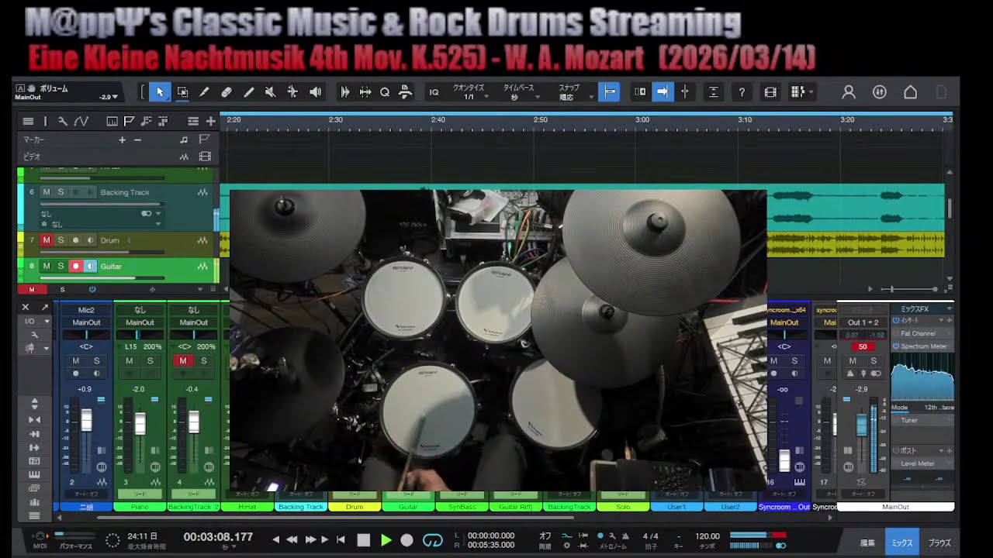This screenshot has width=993, height=558.
Task: Click the film icon on the video track row
Action: (x=205, y=157)
